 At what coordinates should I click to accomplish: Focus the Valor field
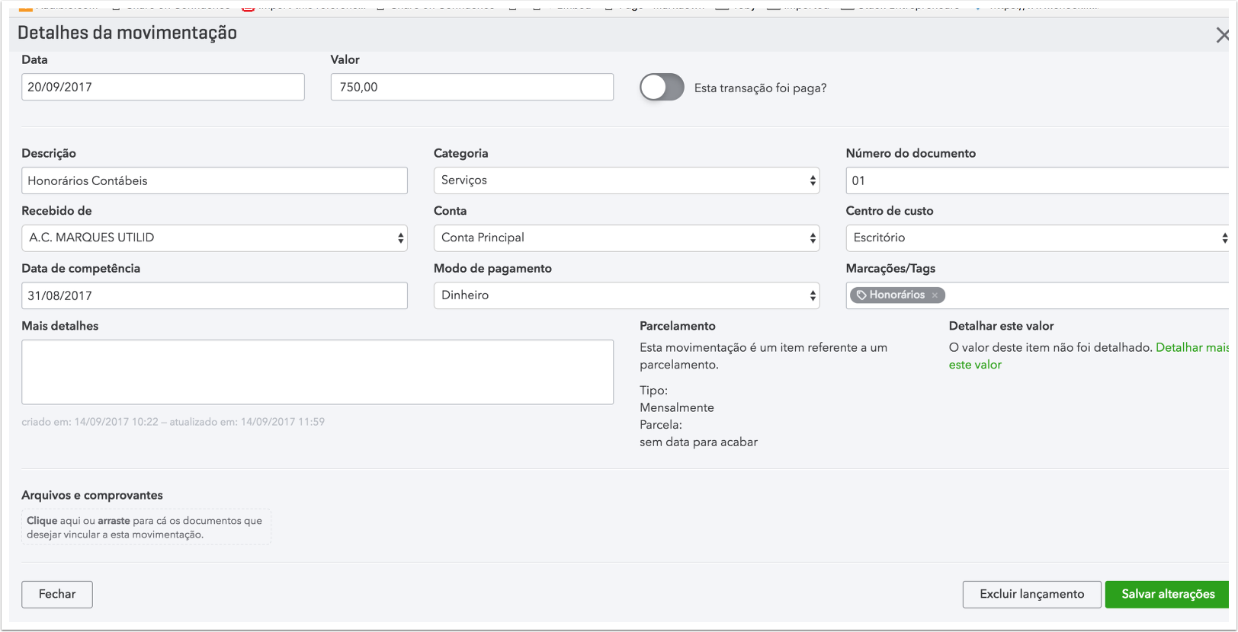pos(472,88)
